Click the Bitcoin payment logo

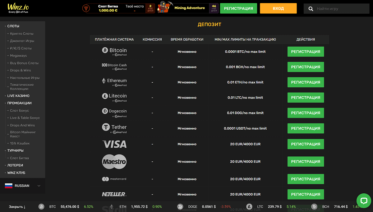(x=114, y=52)
